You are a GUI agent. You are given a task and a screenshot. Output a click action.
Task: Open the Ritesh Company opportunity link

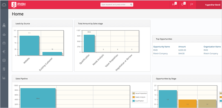[x=160, y=53]
